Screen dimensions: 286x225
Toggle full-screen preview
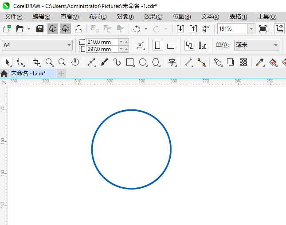tap(263, 29)
